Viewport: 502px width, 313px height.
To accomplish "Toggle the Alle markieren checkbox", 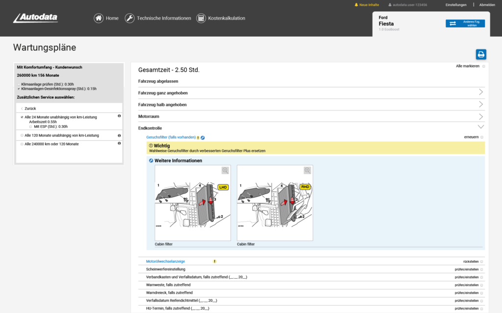I will point(483,66).
